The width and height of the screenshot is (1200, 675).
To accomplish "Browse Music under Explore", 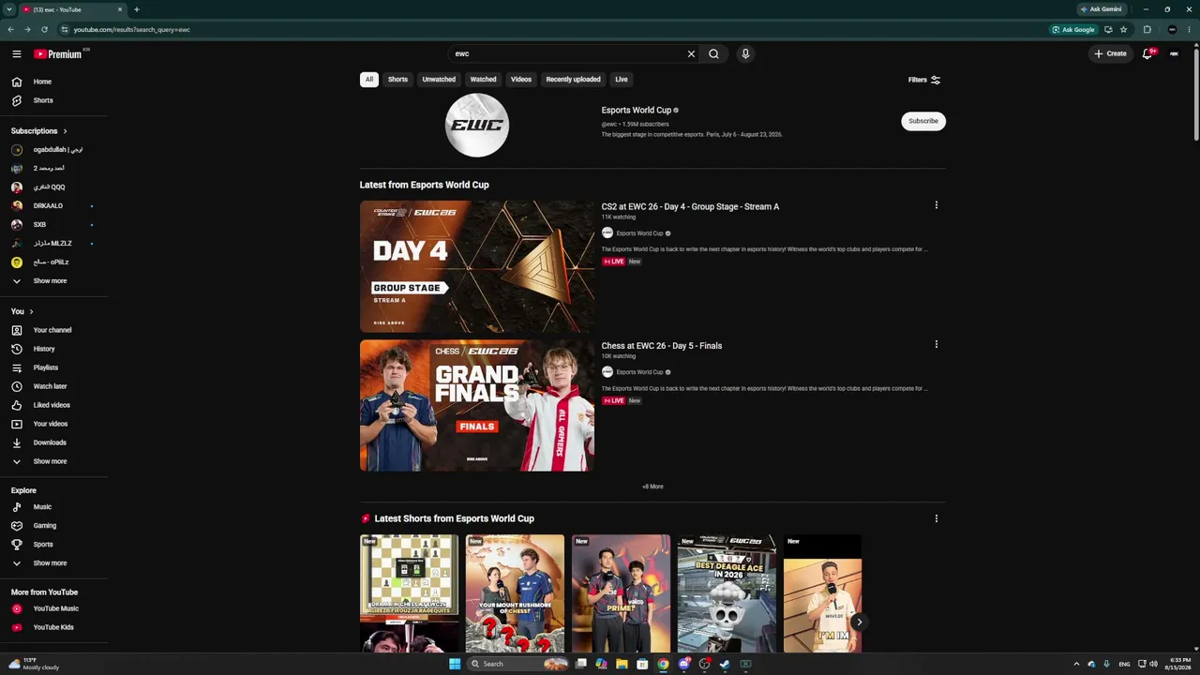I will point(53,507).
